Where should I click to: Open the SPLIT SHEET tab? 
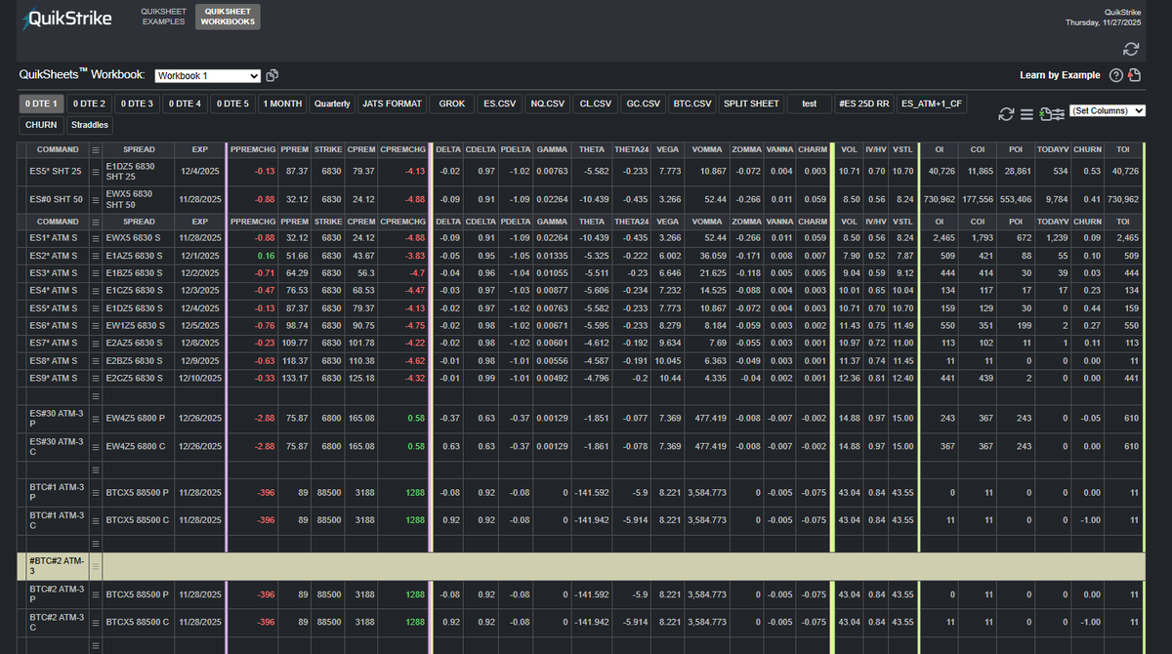tap(752, 103)
